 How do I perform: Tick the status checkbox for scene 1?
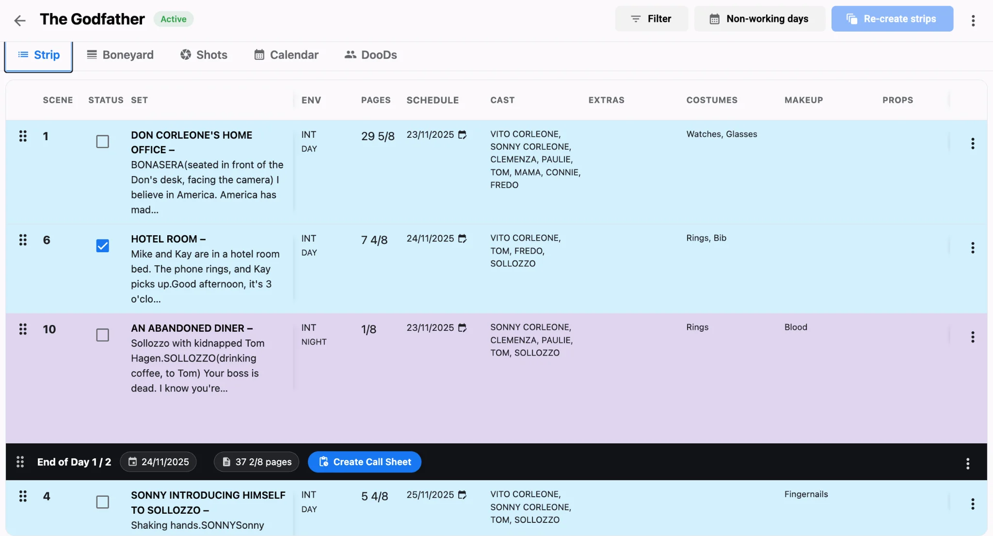(102, 142)
